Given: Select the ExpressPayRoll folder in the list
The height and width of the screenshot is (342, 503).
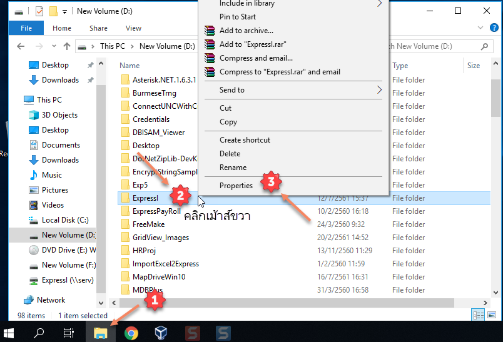Looking at the screenshot, I should [156, 211].
